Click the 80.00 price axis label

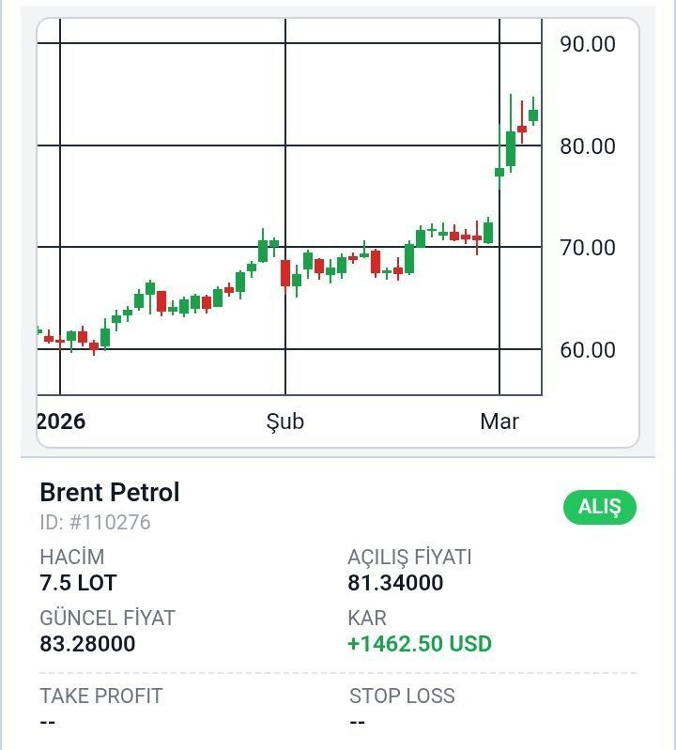587,146
